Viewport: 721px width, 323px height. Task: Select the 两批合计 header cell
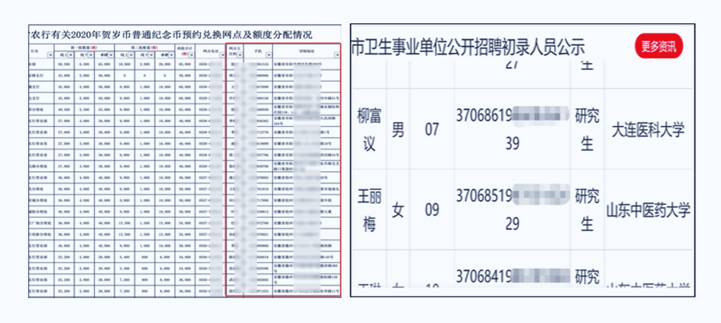185,51
